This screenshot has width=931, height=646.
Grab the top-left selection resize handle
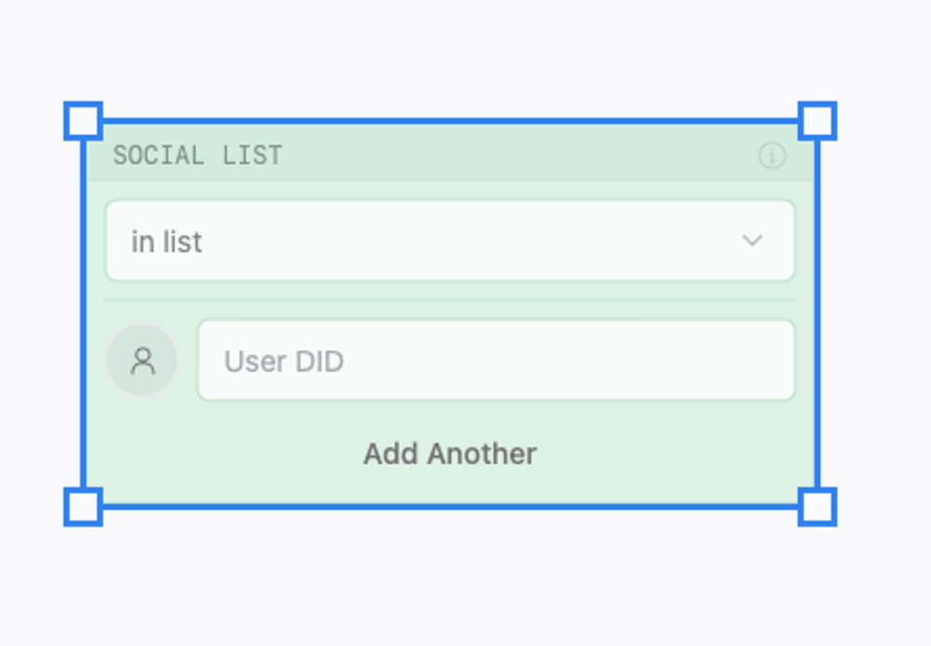click(x=83, y=121)
